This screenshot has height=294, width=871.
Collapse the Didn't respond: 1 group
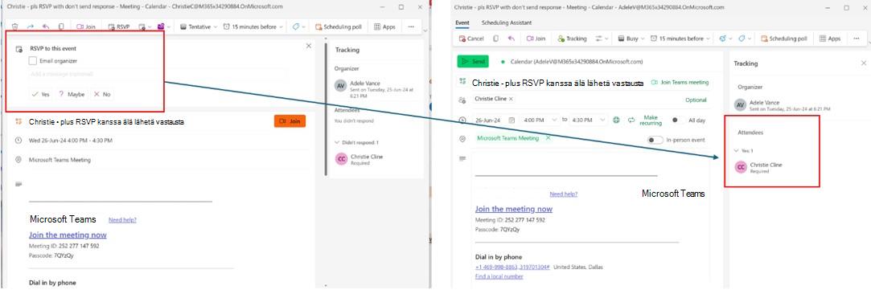click(x=337, y=142)
